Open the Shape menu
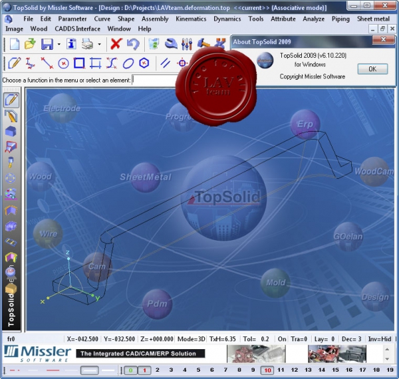399x379 pixels. coord(126,19)
